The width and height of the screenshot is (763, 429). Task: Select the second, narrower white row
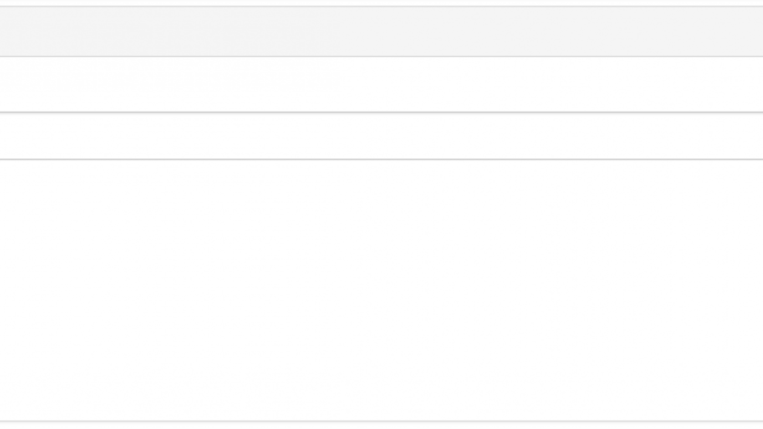[x=381, y=136]
